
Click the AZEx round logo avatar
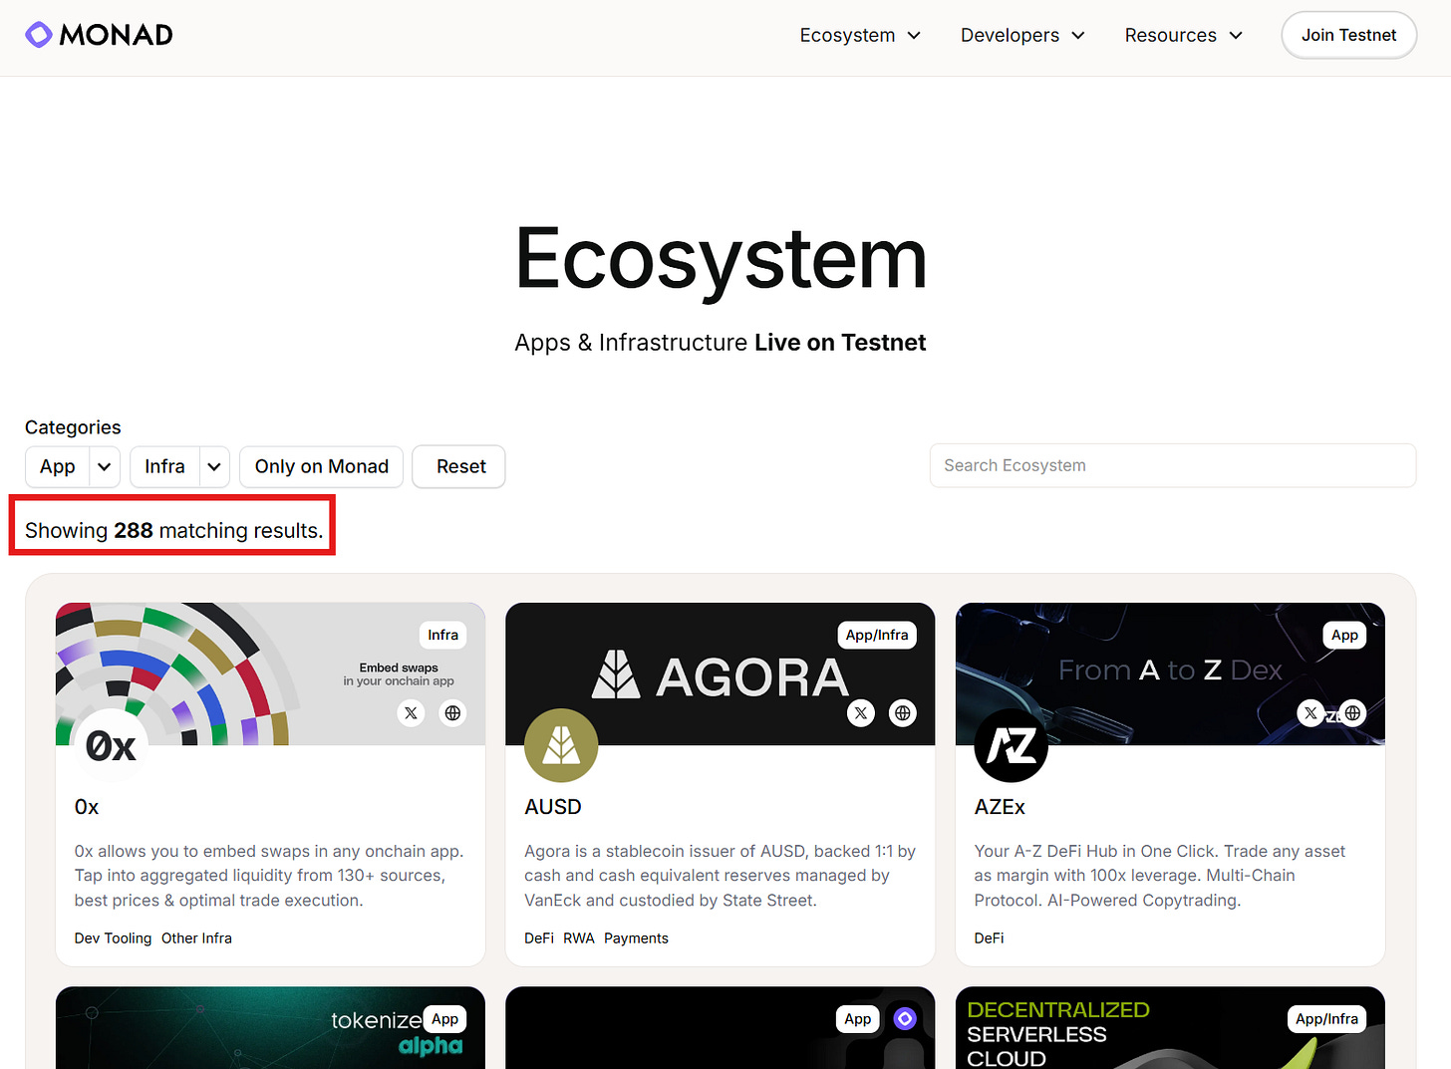point(1011,745)
